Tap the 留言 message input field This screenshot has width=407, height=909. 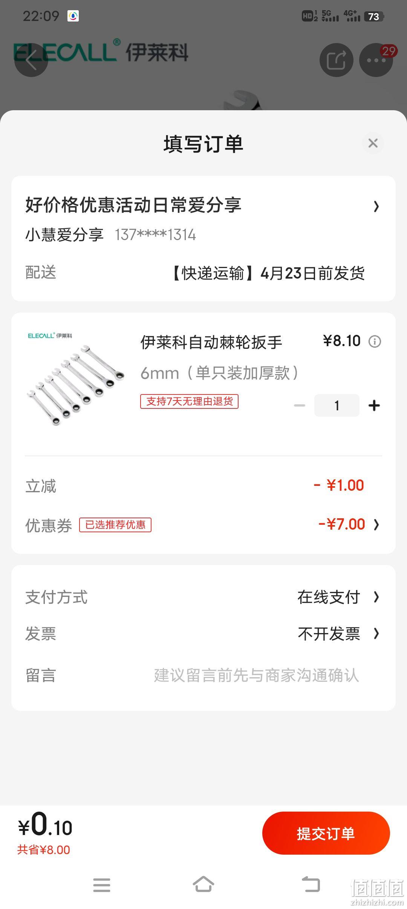click(x=256, y=675)
